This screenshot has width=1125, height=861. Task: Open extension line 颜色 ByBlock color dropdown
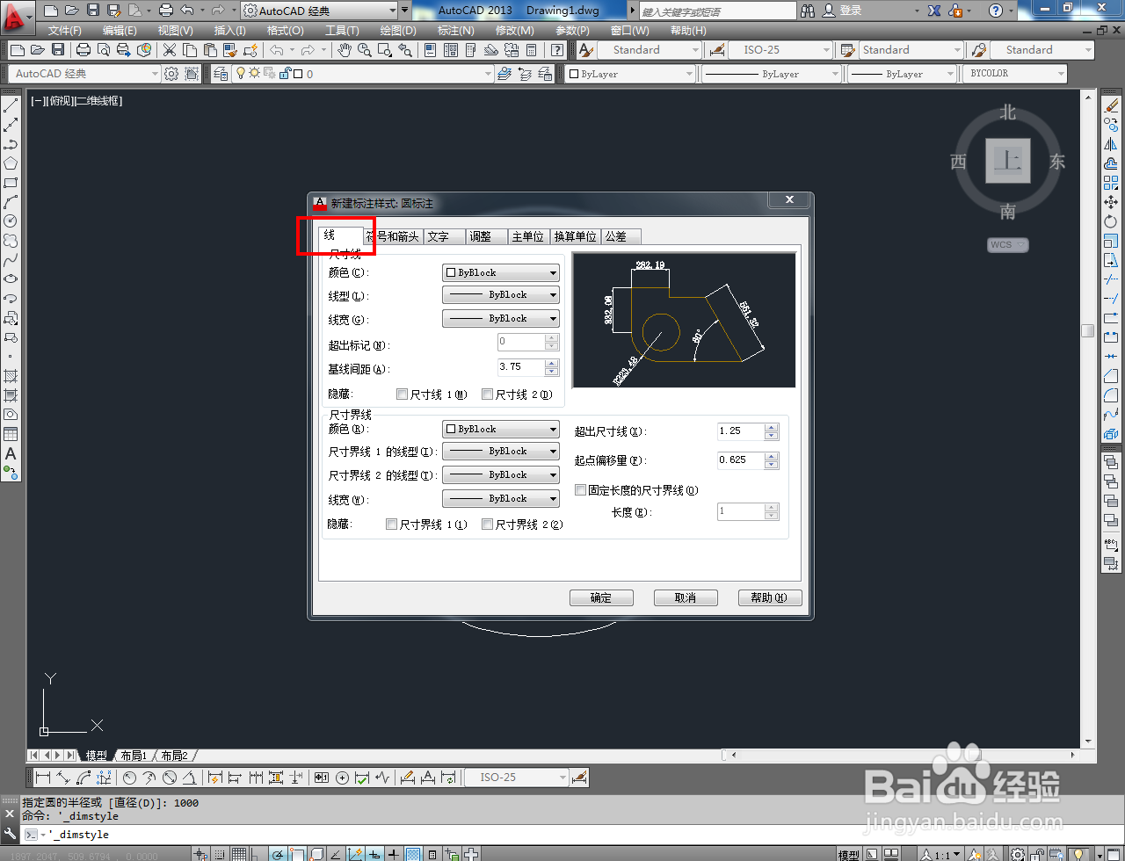(x=501, y=430)
